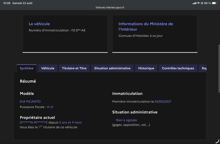Tap the cellular signal bars icon
This screenshot has height=144, width=220.
[194, 3]
